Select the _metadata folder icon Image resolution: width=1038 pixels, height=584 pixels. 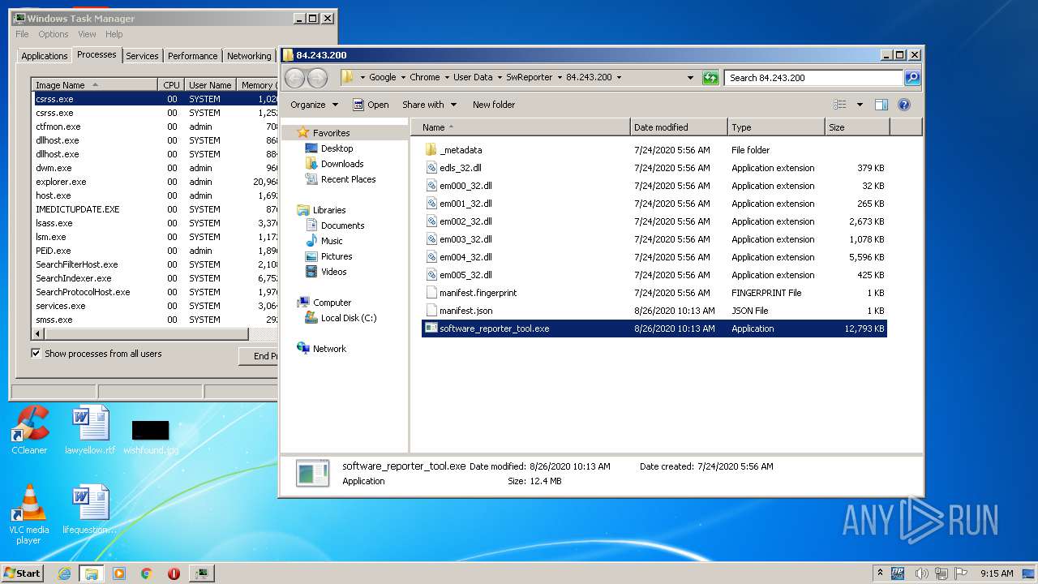(431, 150)
